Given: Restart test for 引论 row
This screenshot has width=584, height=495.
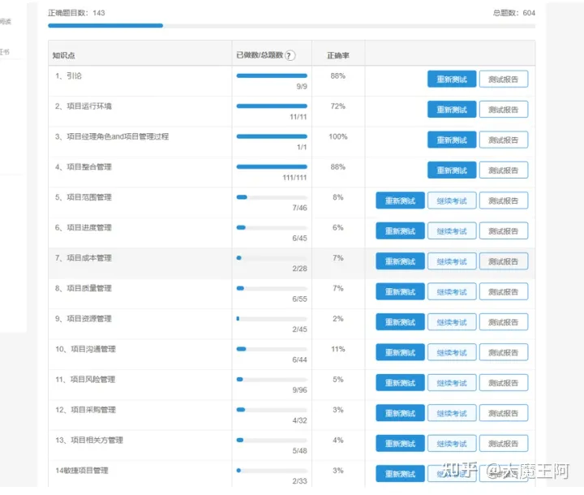Looking at the screenshot, I should coord(452,79).
